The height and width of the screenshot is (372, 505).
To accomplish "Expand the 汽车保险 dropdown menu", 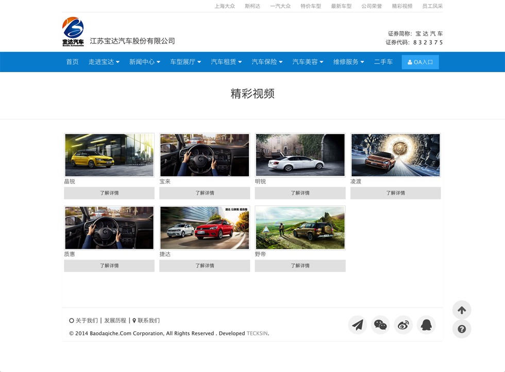I will click(267, 62).
